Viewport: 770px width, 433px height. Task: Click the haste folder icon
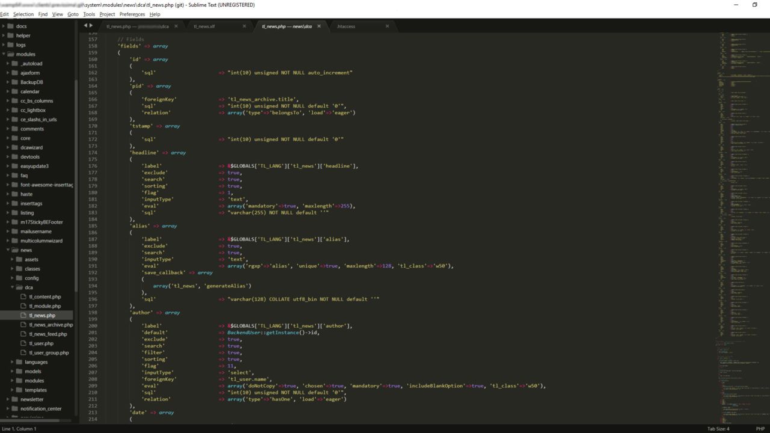pos(15,194)
